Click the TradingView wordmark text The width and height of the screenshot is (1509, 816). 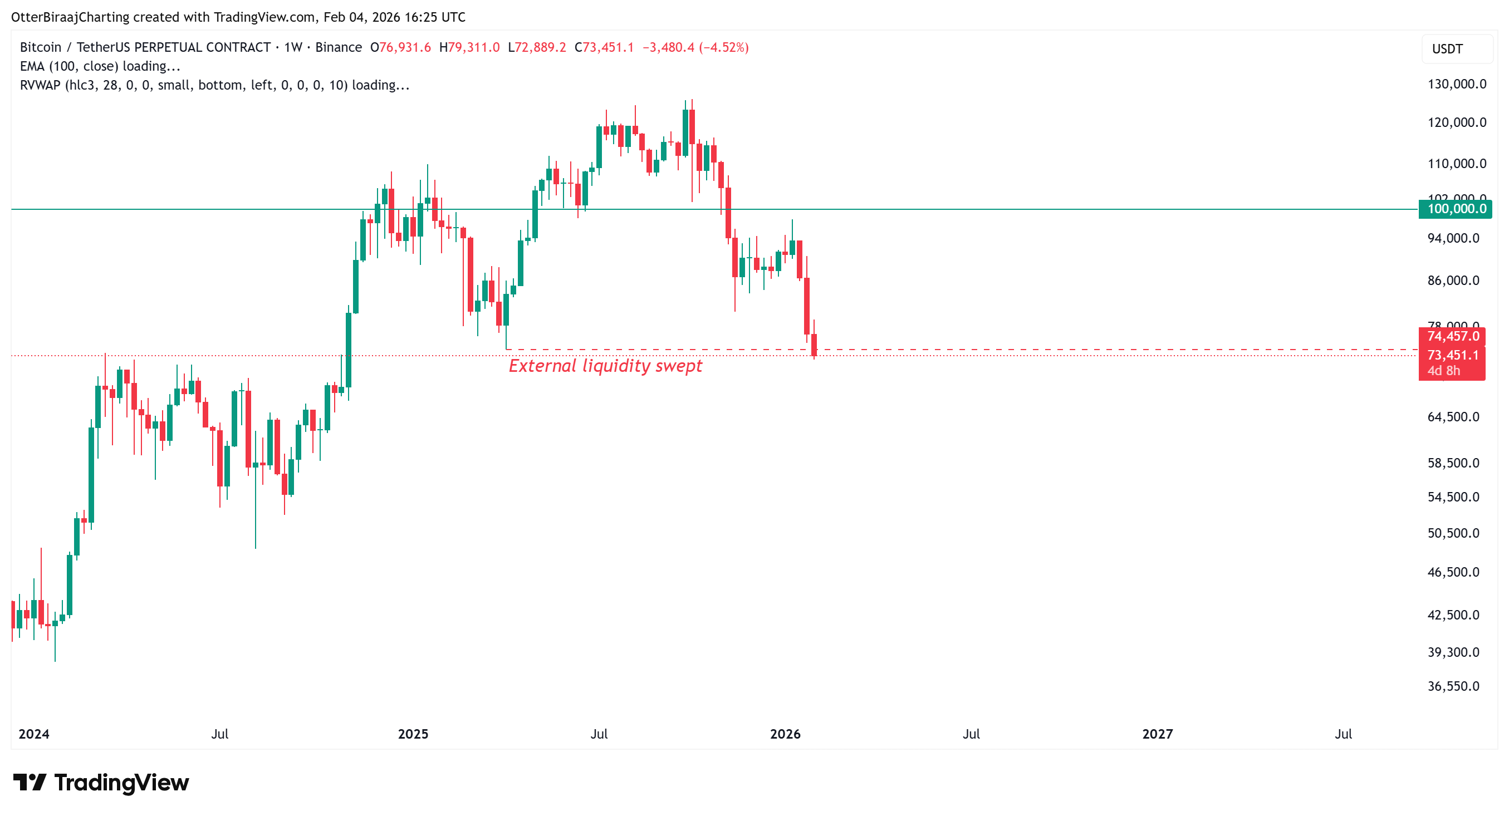coord(121,782)
